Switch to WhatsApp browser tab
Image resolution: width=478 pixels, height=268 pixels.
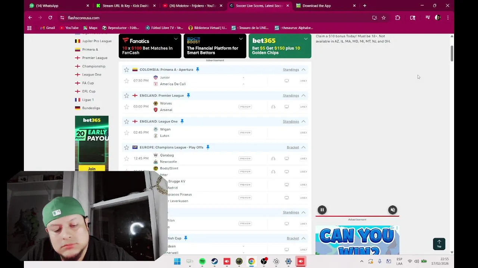point(59,6)
